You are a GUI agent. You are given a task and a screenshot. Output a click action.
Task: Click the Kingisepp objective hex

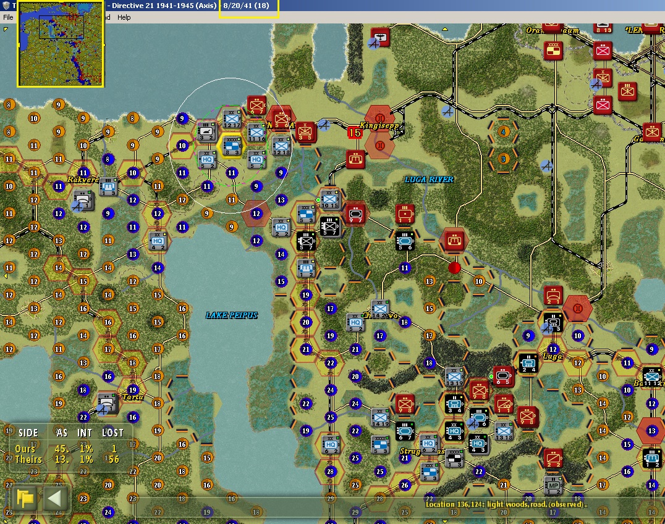(380, 118)
